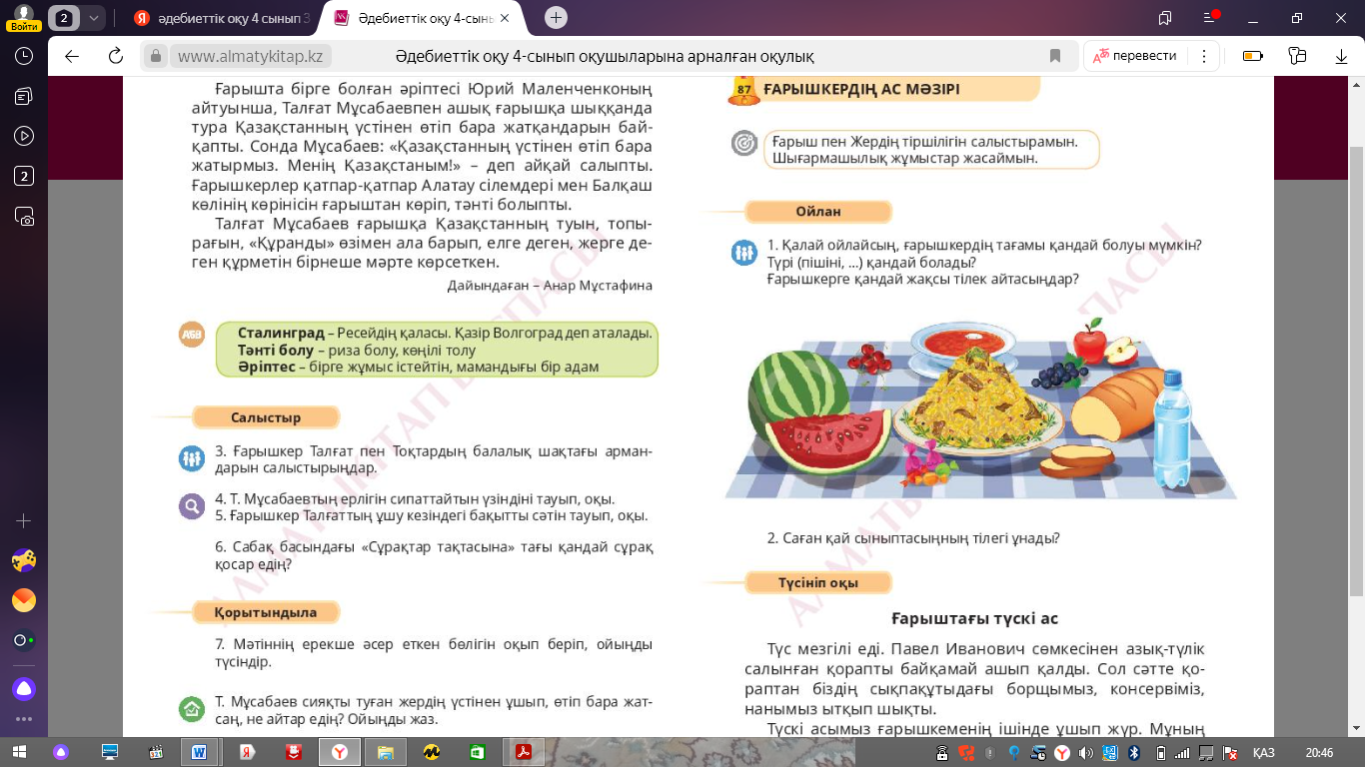The image size is (1365, 767).
Task: Click the page number 87 badge
Action: point(743,90)
